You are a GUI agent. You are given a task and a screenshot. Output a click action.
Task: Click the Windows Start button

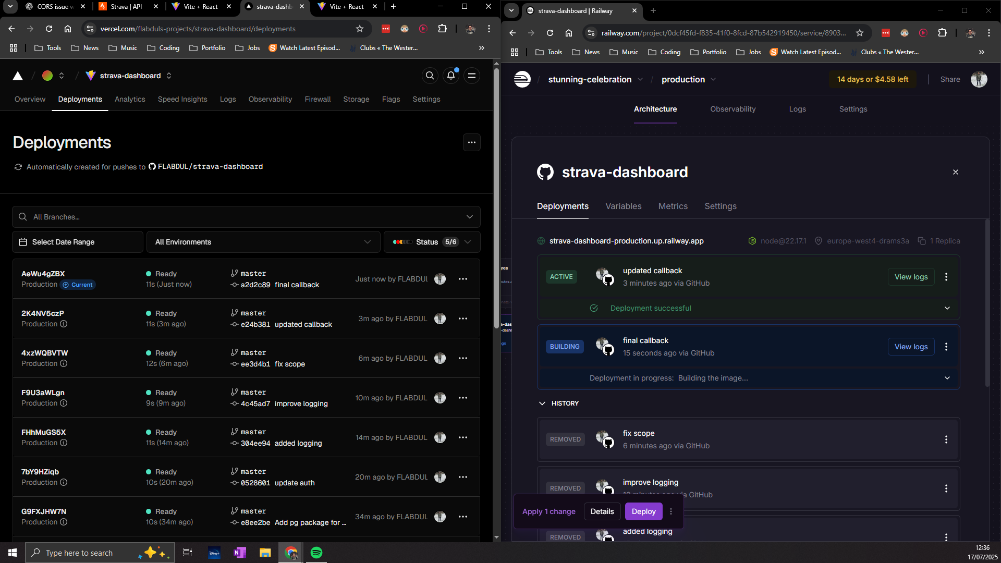pyautogui.click(x=13, y=553)
